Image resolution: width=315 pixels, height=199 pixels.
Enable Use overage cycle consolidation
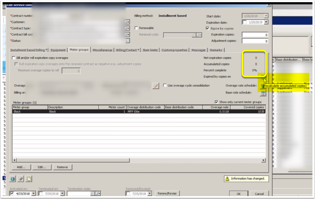165,86
